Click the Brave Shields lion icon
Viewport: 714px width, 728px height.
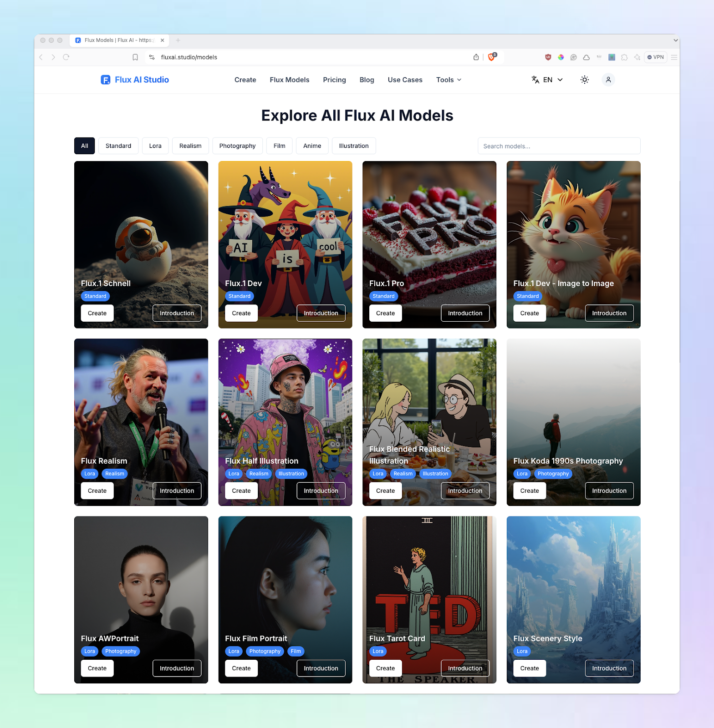492,57
